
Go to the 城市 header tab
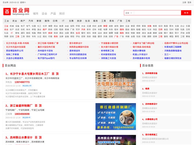click(36, 14)
